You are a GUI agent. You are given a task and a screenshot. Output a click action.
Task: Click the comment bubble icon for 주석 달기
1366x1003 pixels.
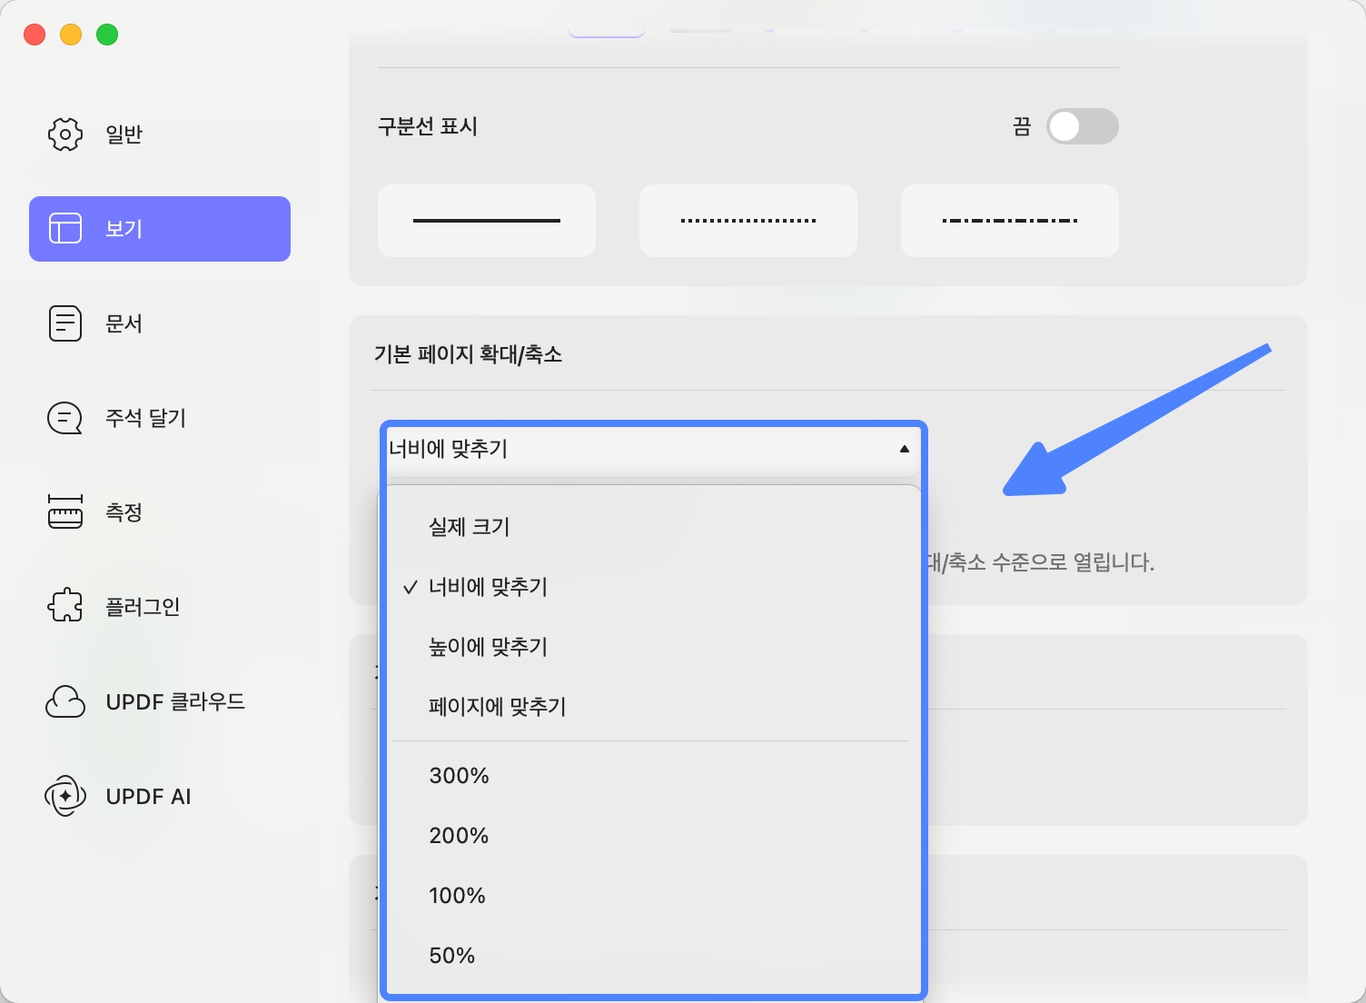[x=64, y=418]
